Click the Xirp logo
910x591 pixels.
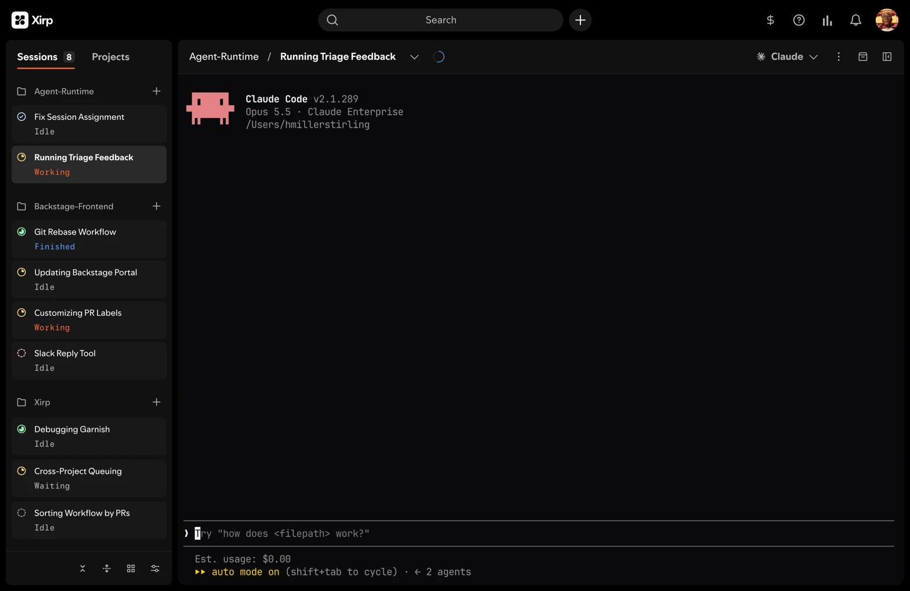(x=32, y=20)
